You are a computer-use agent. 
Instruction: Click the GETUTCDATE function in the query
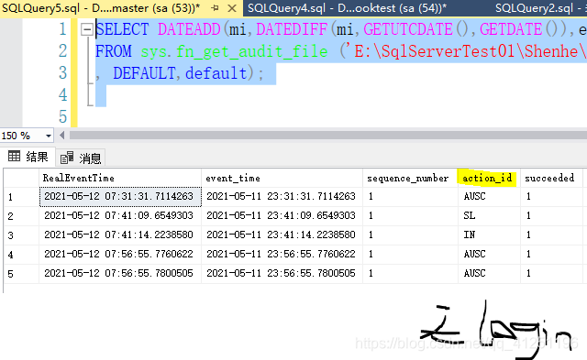tap(408, 29)
